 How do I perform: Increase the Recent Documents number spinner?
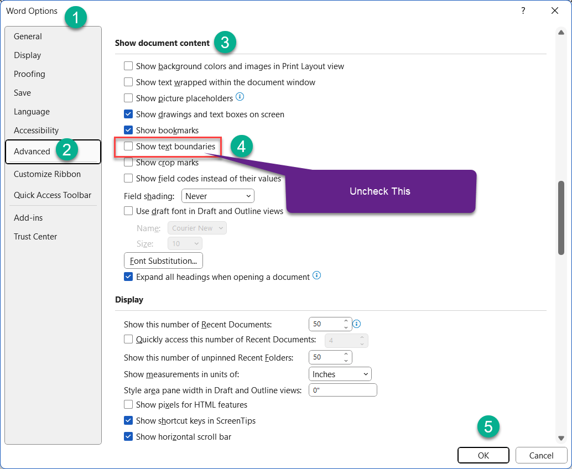[346, 321]
